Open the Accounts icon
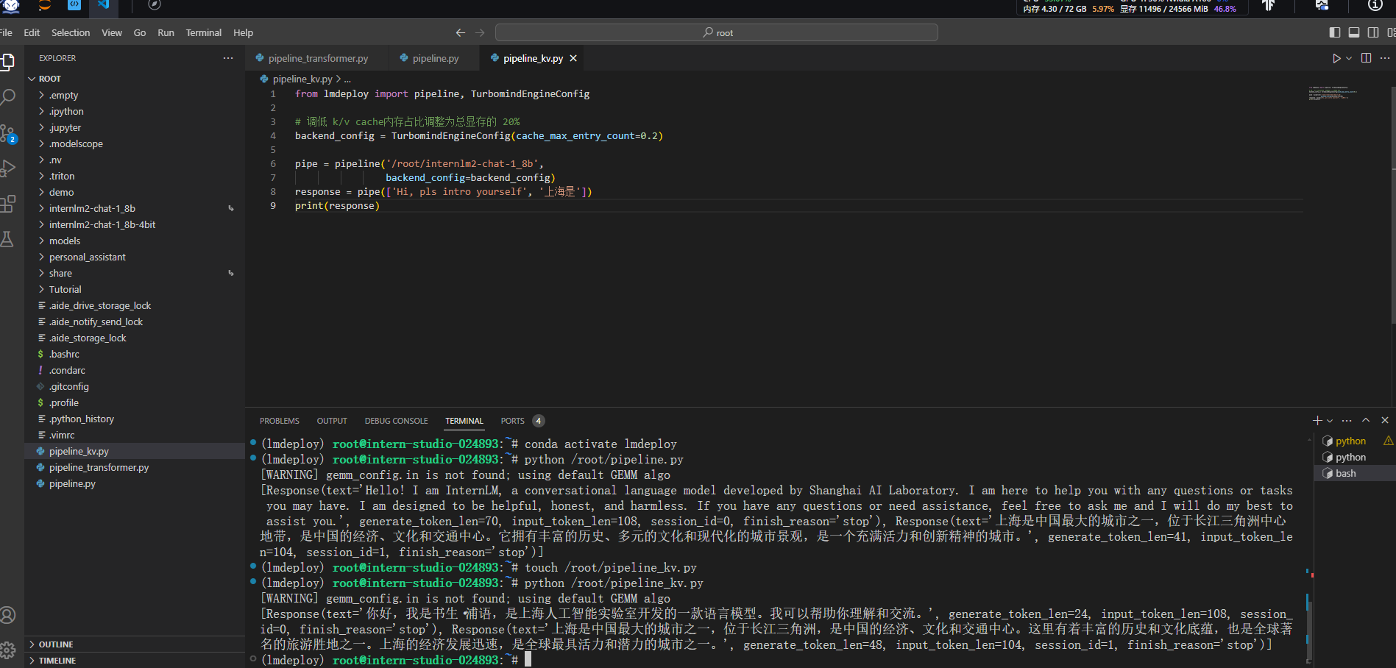 point(7,615)
